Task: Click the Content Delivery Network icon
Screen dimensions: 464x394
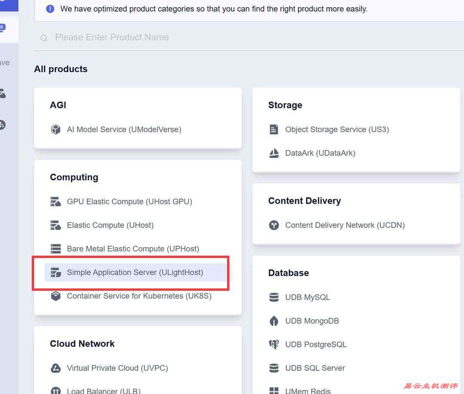Action: 274,225
